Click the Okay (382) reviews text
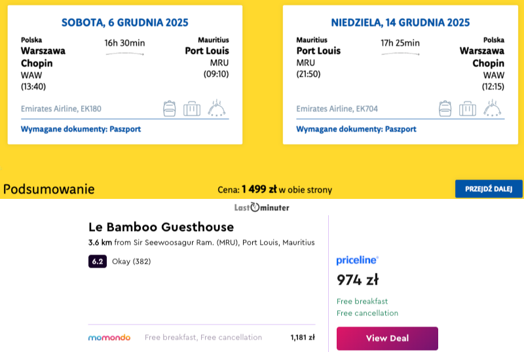This screenshot has width=524, height=352. 130,262
